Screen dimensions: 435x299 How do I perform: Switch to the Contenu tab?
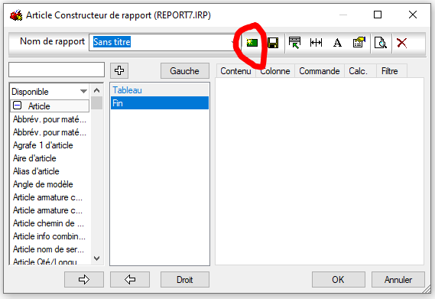click(x=235, y=71)
